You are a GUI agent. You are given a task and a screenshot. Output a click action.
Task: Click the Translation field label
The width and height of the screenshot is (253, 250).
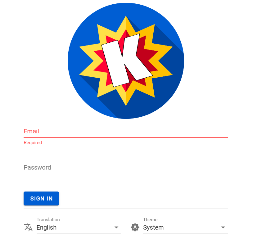click(48, 220)
